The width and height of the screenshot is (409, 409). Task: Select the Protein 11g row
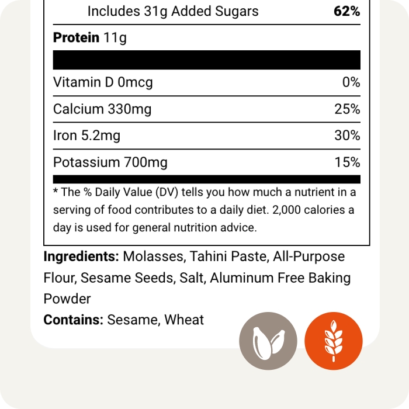pyautogui.click(x=90, y=38)
